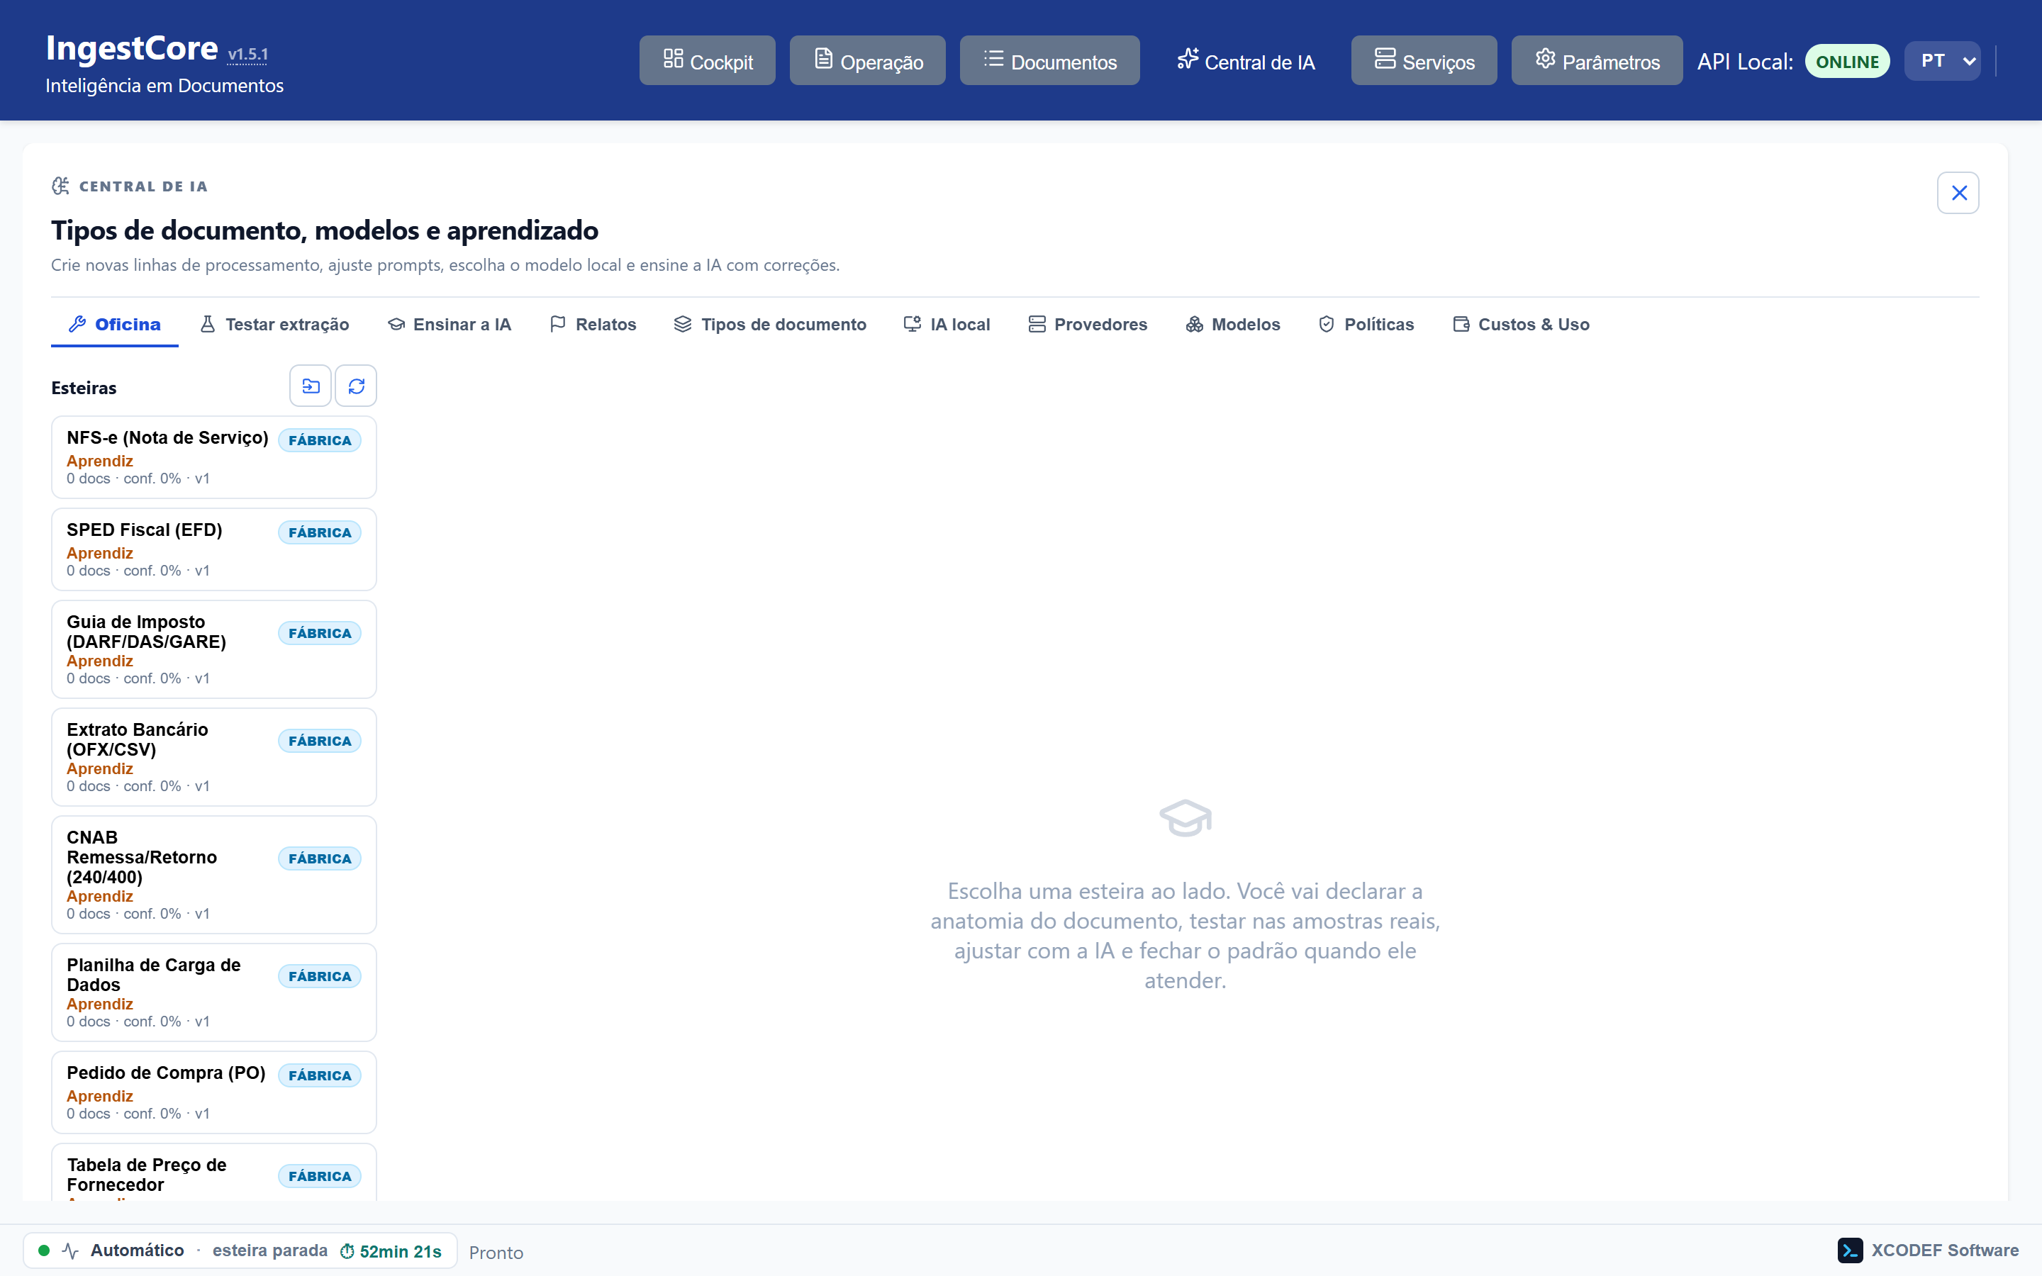
Task: Switch to the IA local tab
Action: pos(947,325)
